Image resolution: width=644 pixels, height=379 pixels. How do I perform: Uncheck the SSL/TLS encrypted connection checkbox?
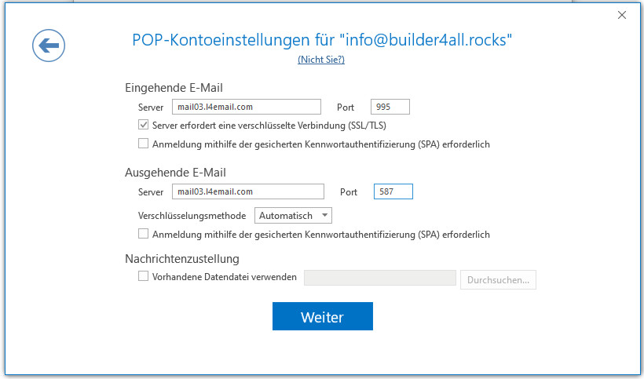tap(143, 126)
